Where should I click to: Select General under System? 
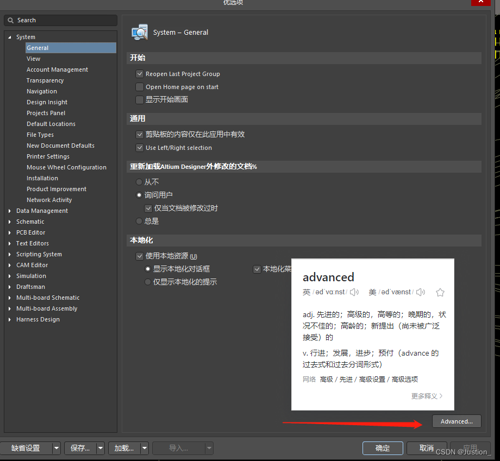tap(71, 48)
